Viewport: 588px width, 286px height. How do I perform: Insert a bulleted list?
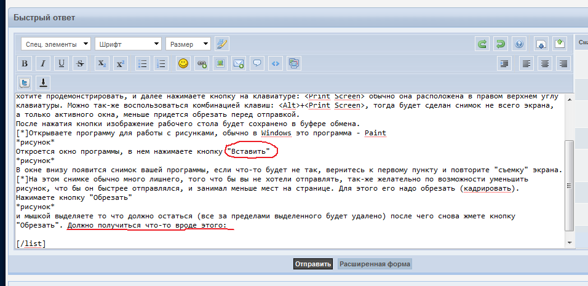142,63
